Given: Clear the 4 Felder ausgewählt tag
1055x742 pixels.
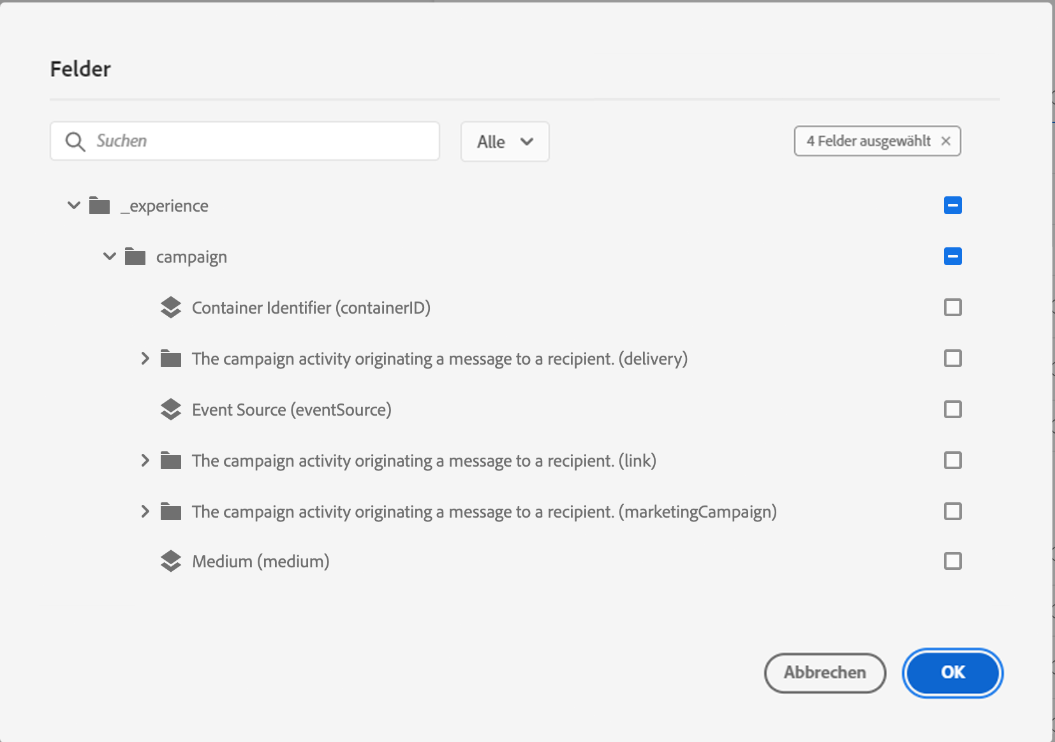Looking at the screenshot, I should [x=946, y=141].
